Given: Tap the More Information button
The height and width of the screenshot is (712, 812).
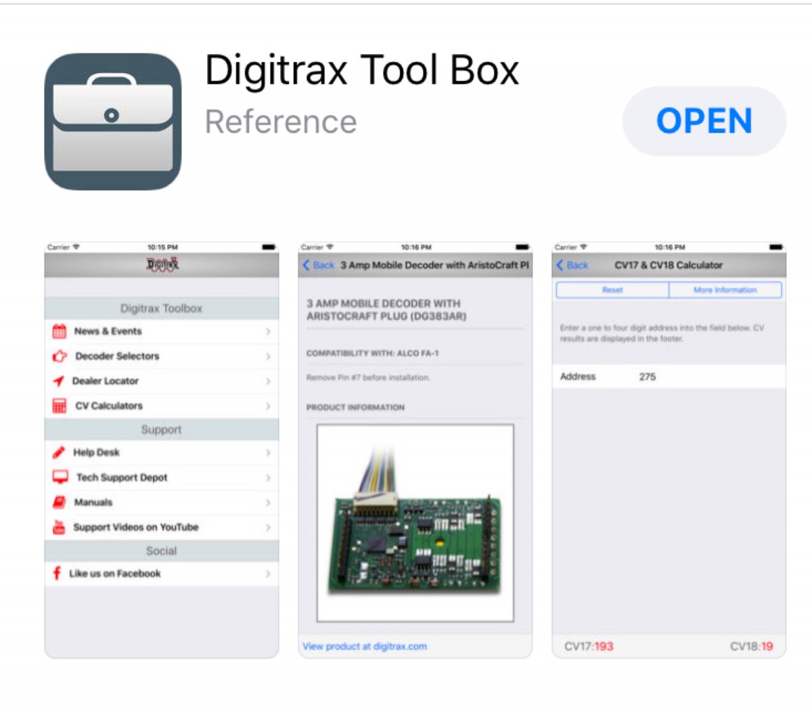Looking at the screenshot, I should pyautogui.click(x=725, y=289).
